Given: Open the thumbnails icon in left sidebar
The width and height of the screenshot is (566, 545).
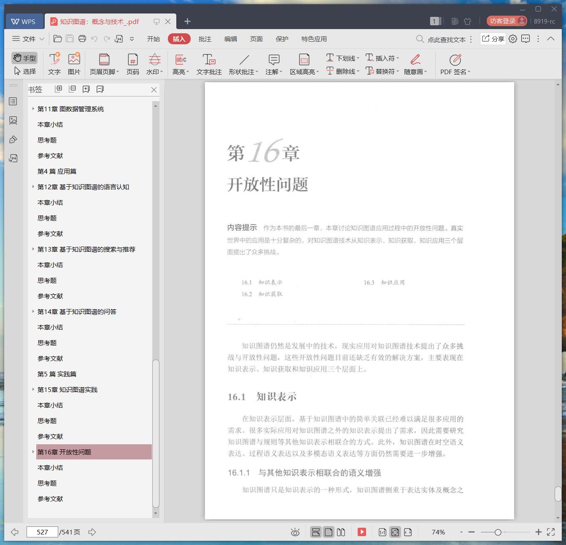Looking at the screenshot, I should [x=13, y=121].
